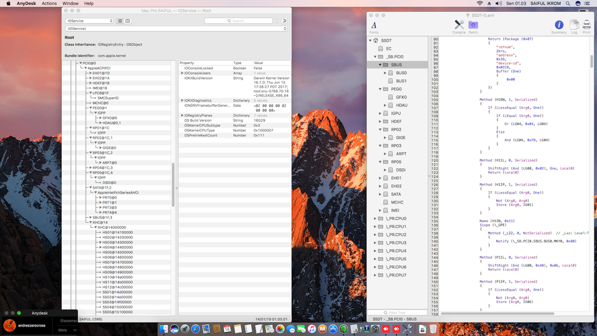Open the Window menu
597x336 pixels.
pos(70,4)
